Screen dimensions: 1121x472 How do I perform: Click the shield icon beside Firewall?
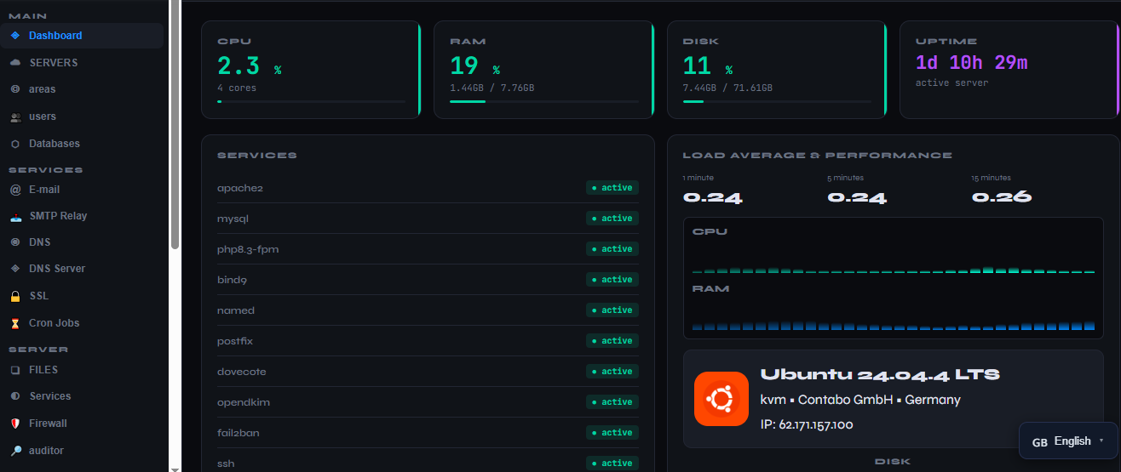tap(15, 424)
